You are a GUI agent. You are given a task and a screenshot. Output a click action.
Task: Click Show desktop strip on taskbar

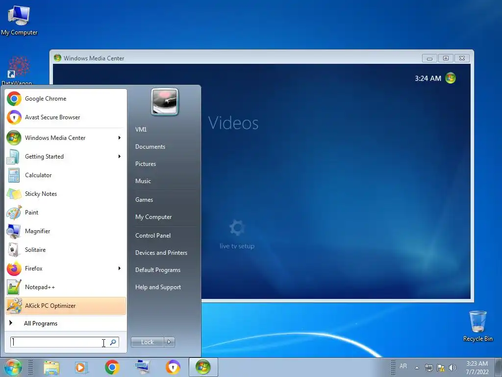click(498, 367)
